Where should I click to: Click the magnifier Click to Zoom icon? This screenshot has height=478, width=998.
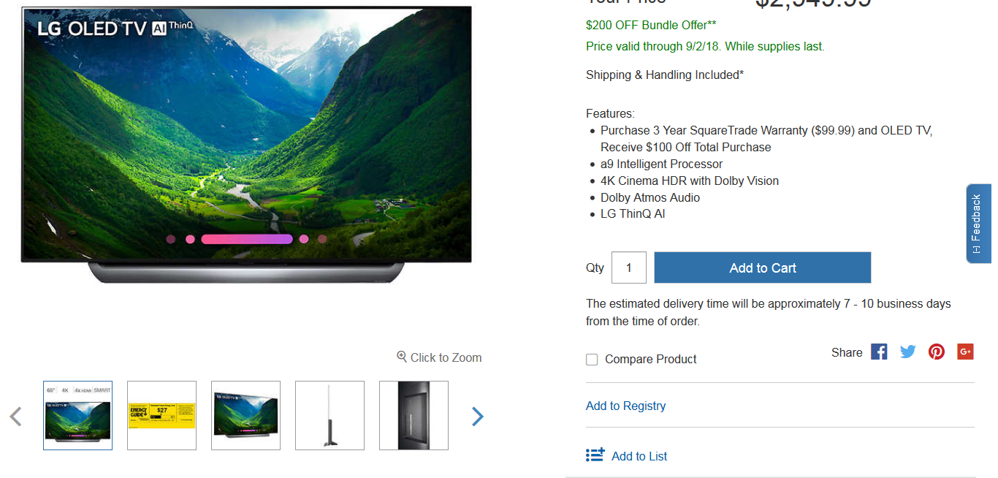[x=402, y=357]
